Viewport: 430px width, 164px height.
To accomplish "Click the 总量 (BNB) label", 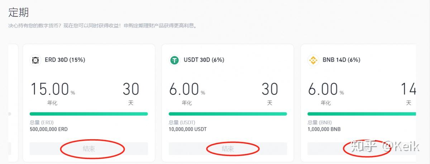I will pos(320,122).
